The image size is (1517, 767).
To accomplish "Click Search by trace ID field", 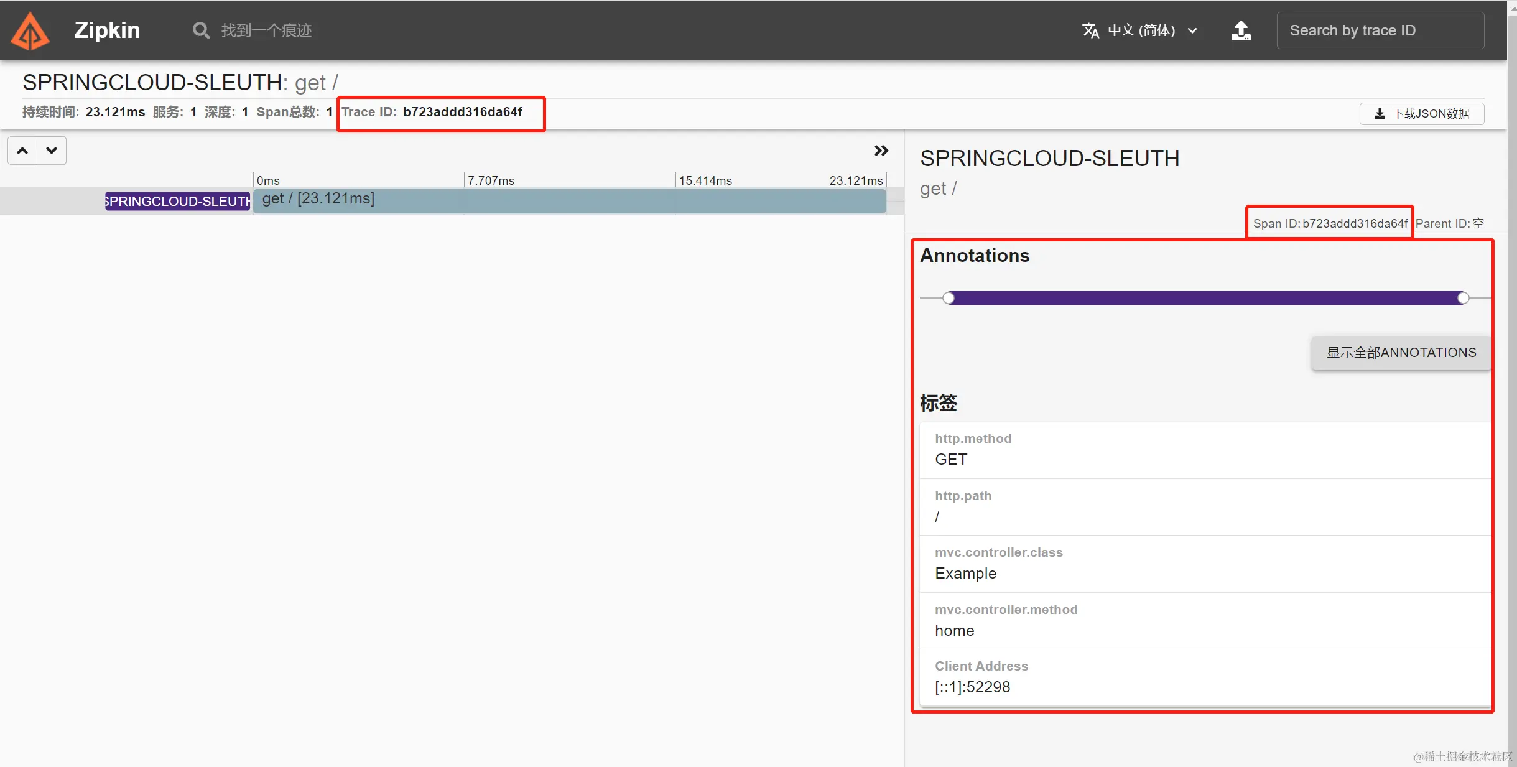I will [x=1380, y=30].
